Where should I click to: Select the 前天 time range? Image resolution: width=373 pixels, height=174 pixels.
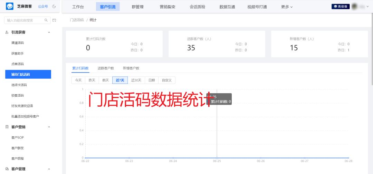click(105, 80)
